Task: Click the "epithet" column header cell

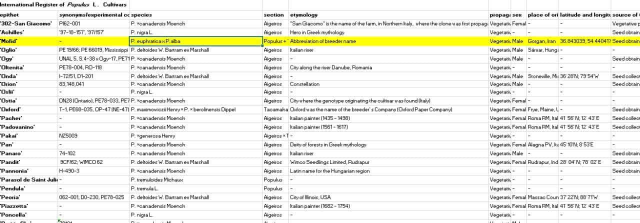Action: (10, 15)
